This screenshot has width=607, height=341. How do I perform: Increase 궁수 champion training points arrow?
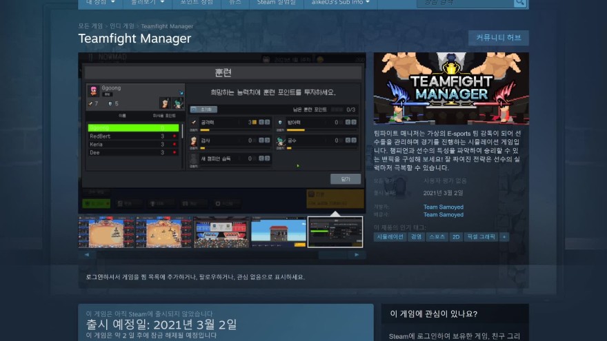[x=353, y=141]
